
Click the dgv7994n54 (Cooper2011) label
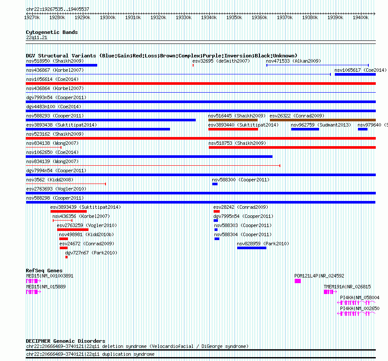click(x=56, y=170)
